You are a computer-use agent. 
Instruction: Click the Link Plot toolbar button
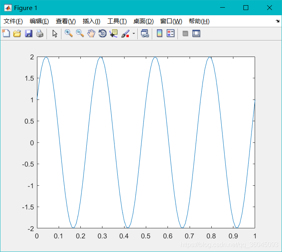click(x=145, y=34)
